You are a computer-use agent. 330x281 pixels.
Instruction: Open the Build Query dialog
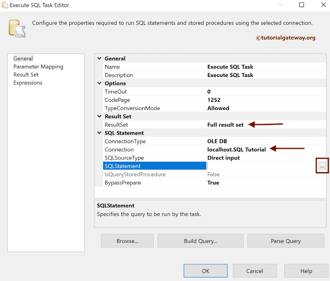point(200,241)
